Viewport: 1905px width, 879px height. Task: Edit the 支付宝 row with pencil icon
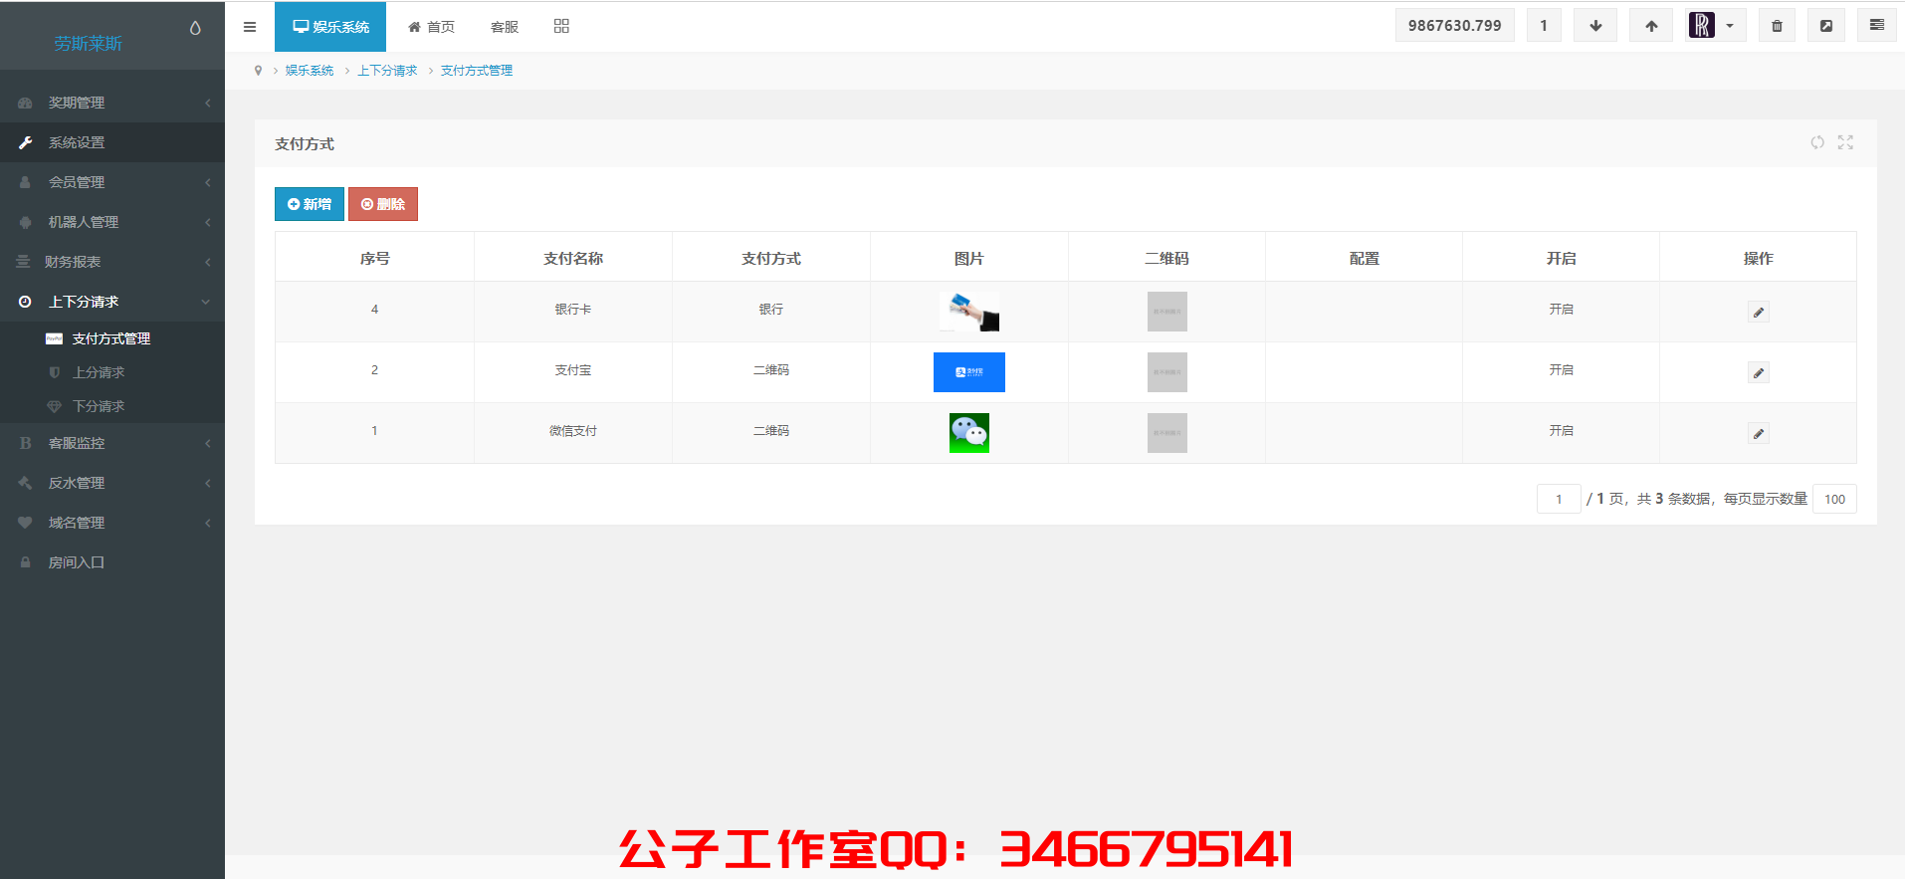(1759, 372)
